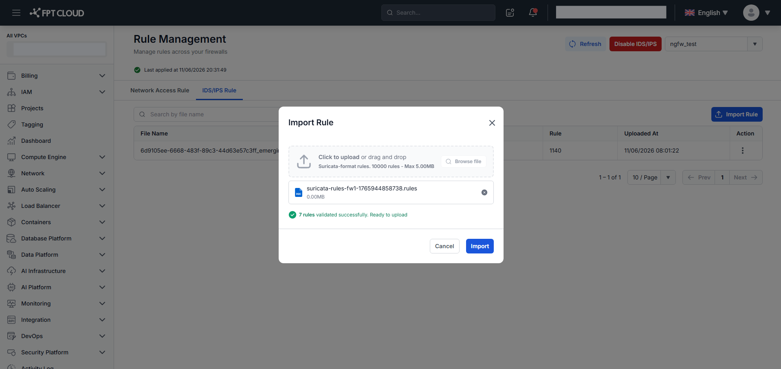Click the Network globe icon
The width and height of the screenshot is (781, 369).
point(11,173)
